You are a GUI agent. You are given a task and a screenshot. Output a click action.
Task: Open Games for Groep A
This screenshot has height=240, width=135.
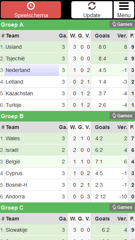click(x=122, y=24)
